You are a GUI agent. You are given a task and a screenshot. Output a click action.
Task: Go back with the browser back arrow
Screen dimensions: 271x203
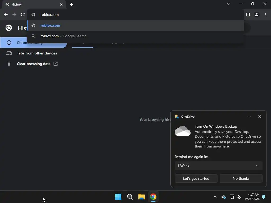coord(6,15)
